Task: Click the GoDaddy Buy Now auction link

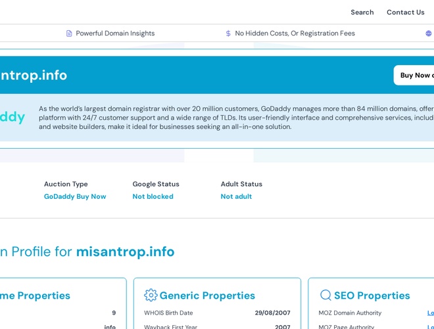Action: 75,197
